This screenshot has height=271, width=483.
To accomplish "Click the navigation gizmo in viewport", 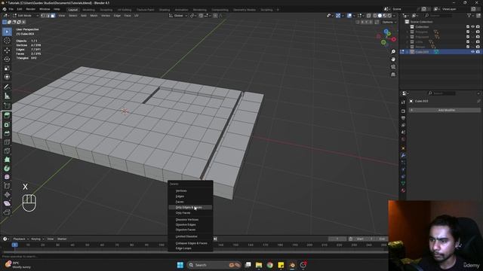I will coord(386,37).
